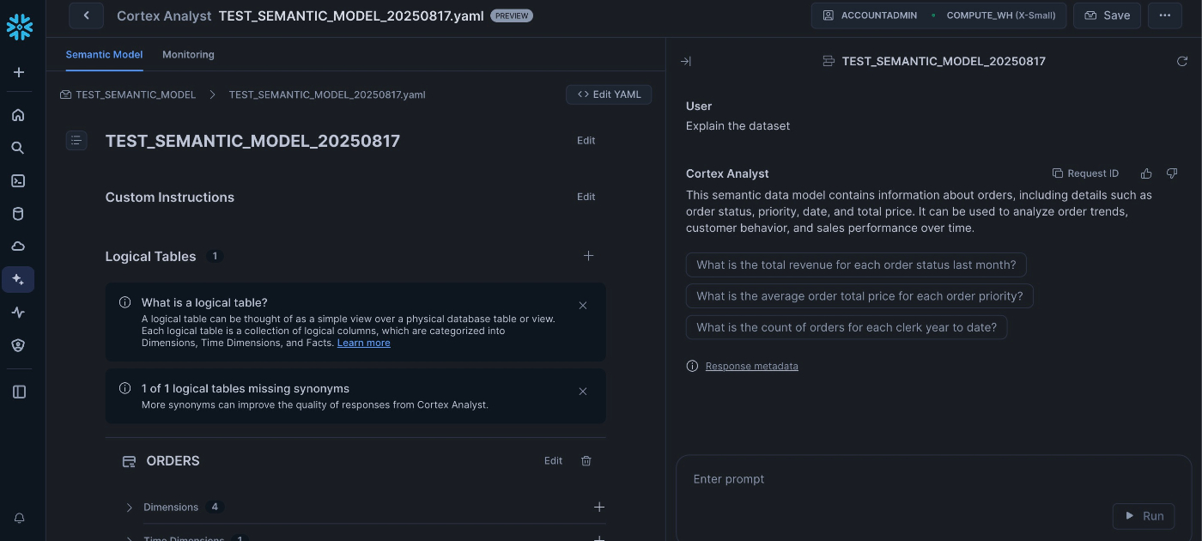Open the Create plus icon in sidebar
1202x541 pixels.
18,73
